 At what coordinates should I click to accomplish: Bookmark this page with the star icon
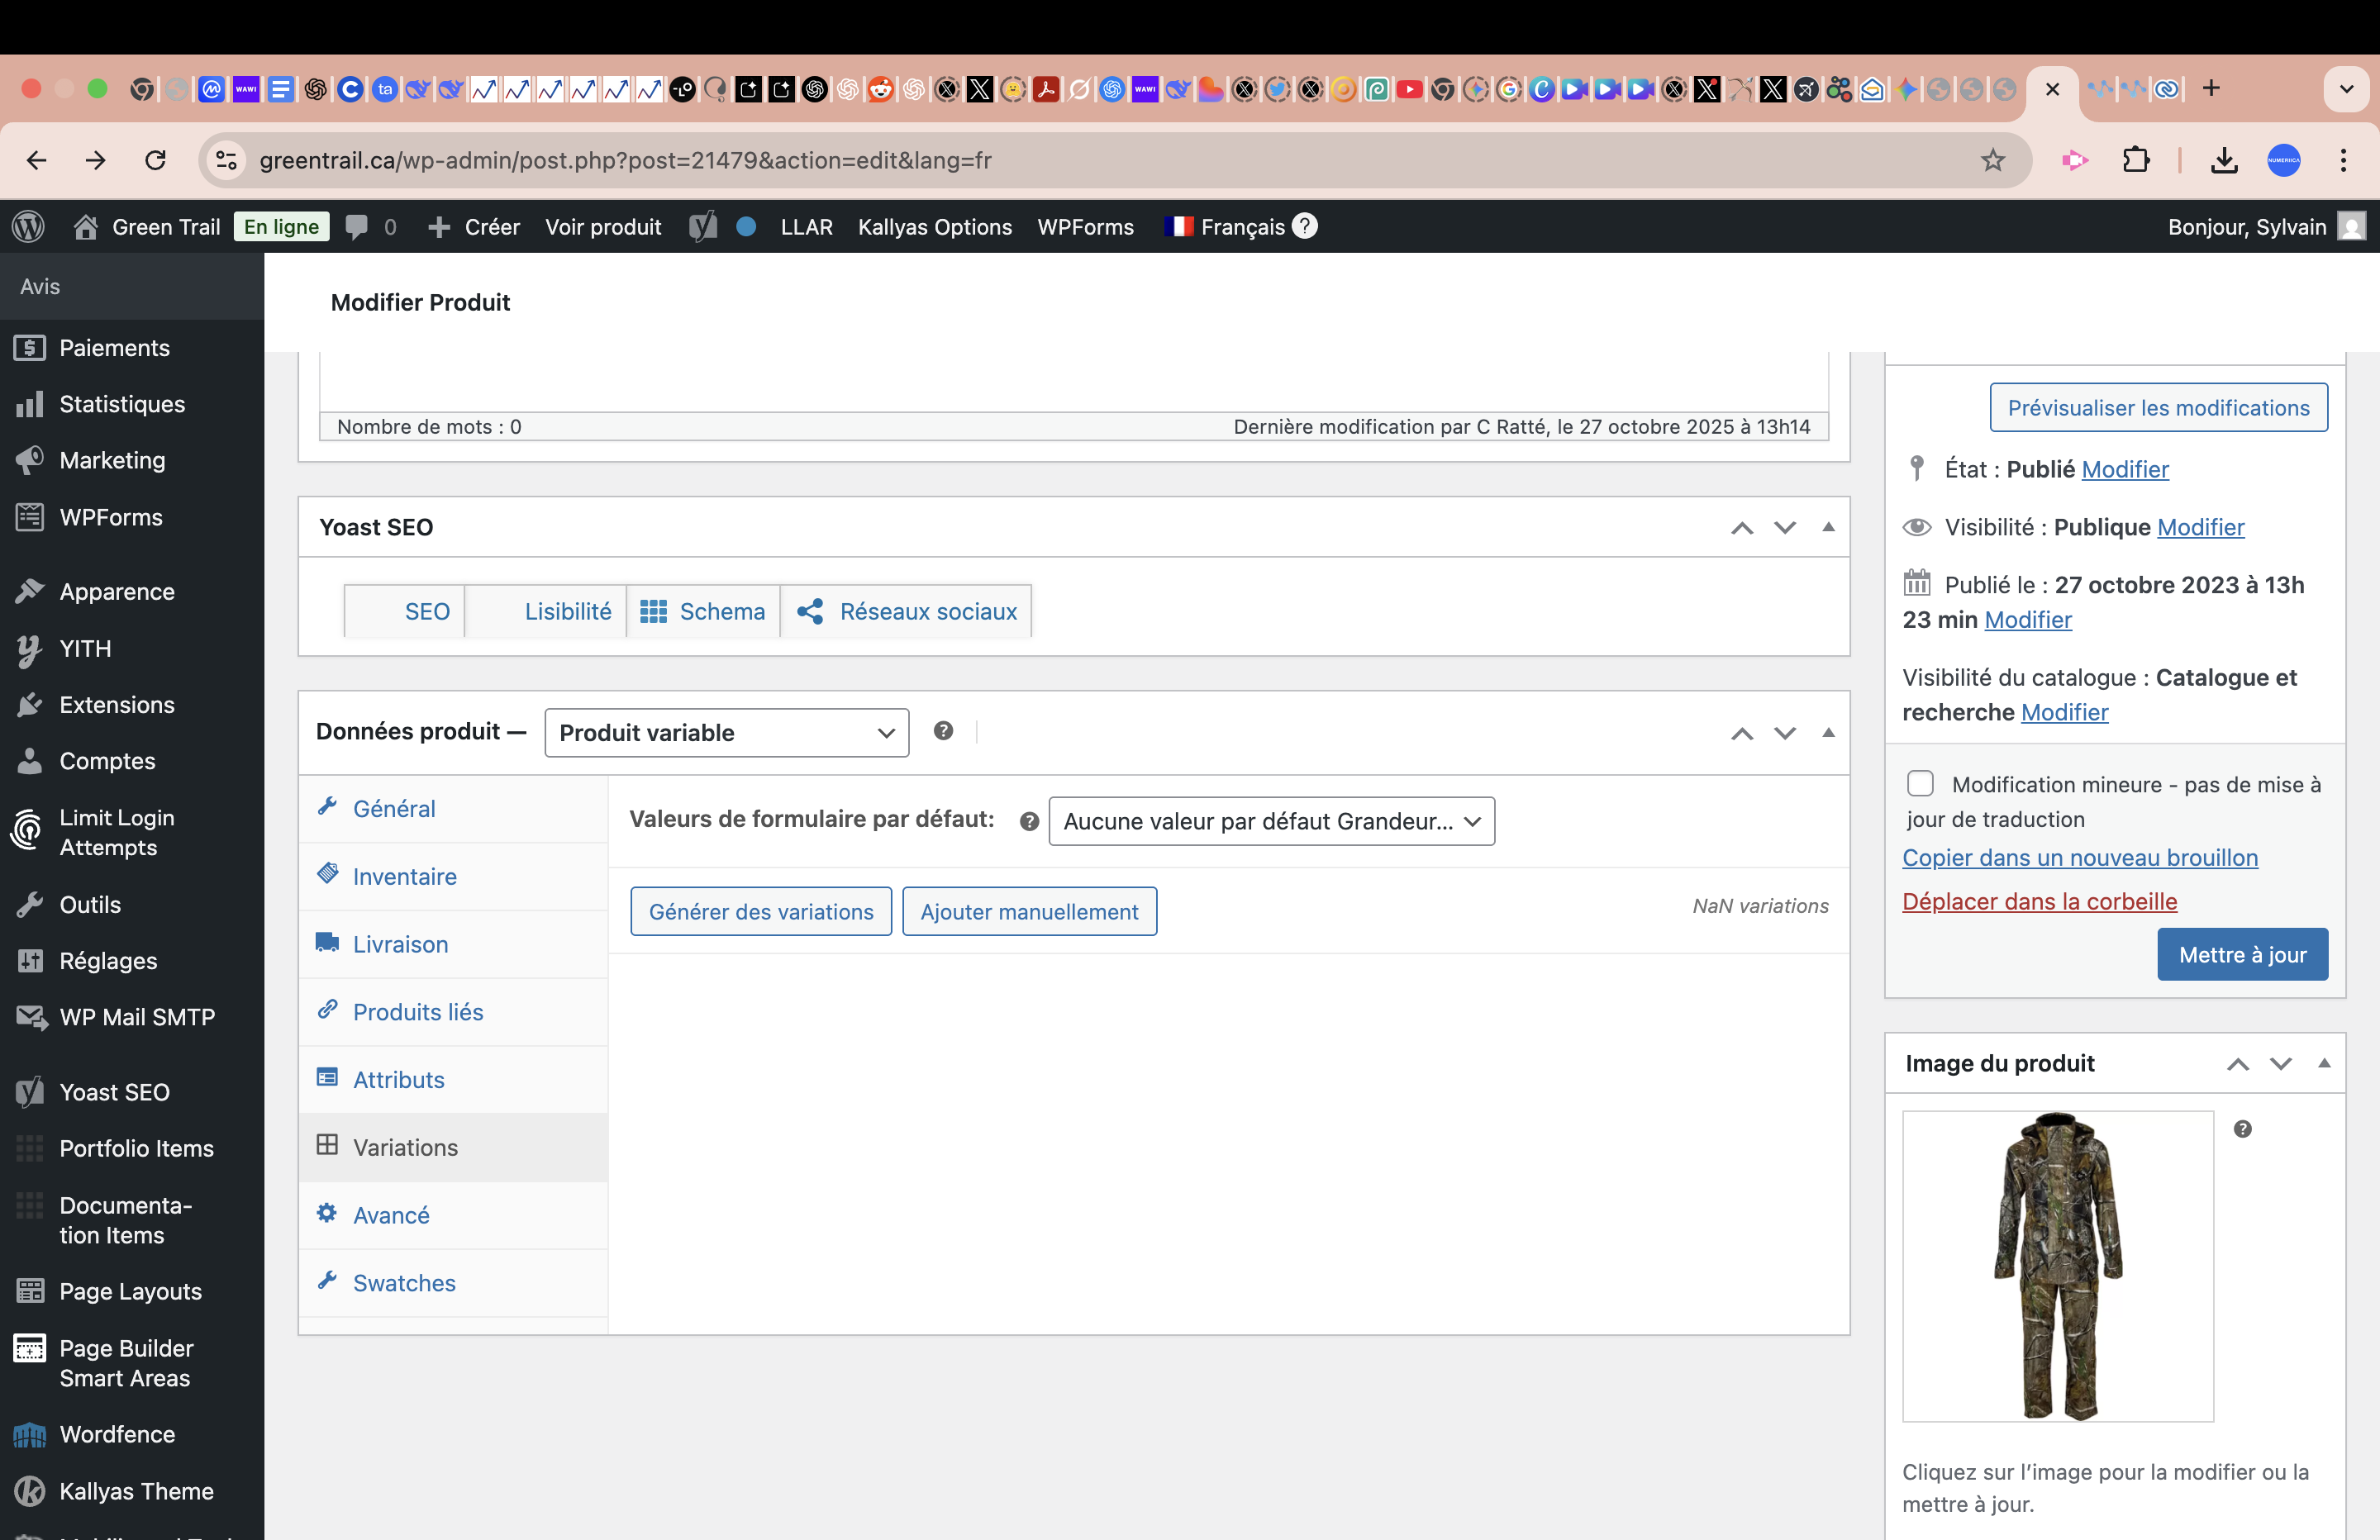pyautogui.click(x=1993, y=160)
